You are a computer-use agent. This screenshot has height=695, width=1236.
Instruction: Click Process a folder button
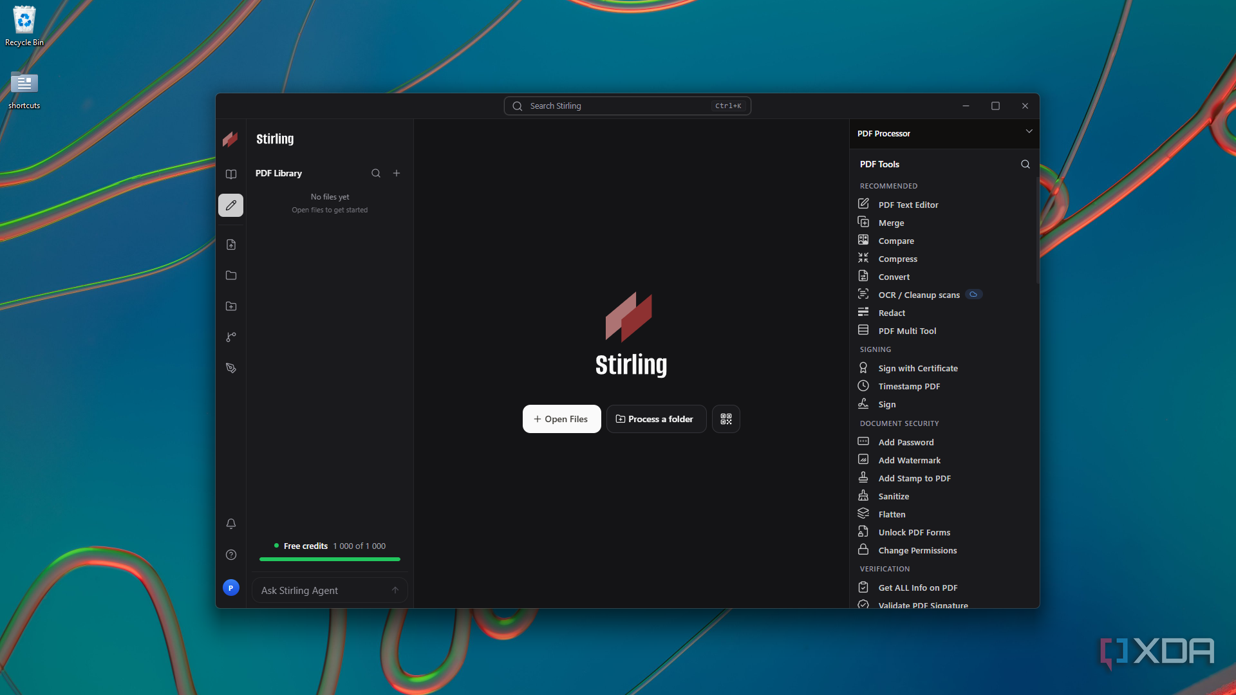tap(656, 419)
